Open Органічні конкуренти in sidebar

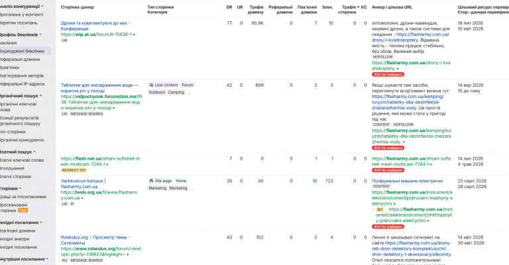(x=22, y=140)
